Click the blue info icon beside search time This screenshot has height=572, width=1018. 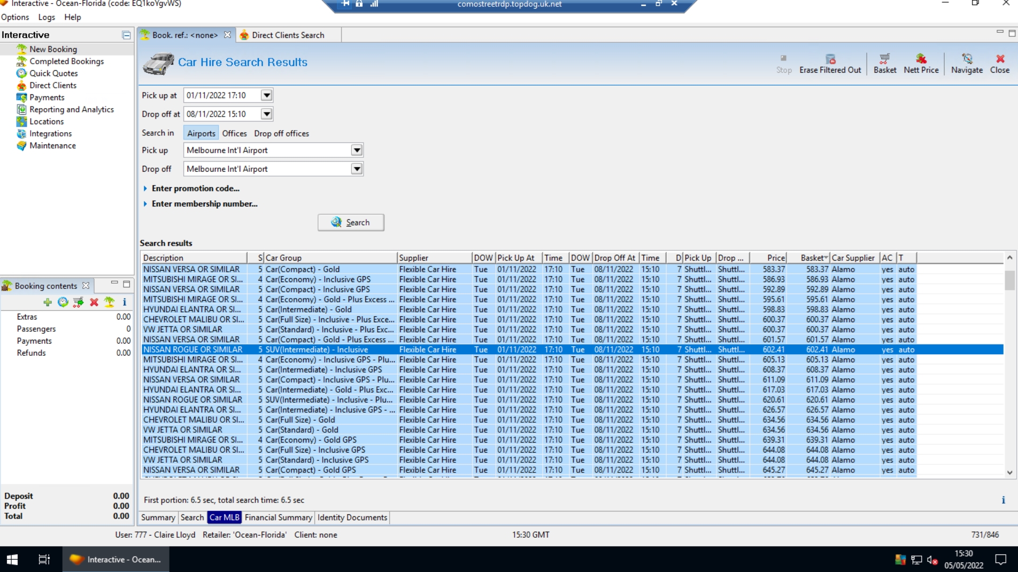[1003, 500]
